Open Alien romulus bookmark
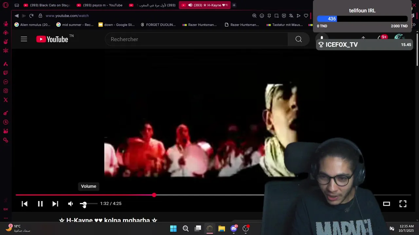 coord(32,25)
